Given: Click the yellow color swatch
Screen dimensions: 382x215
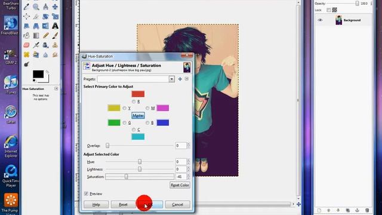Looking at the screenshot, I should click(114, 108).
